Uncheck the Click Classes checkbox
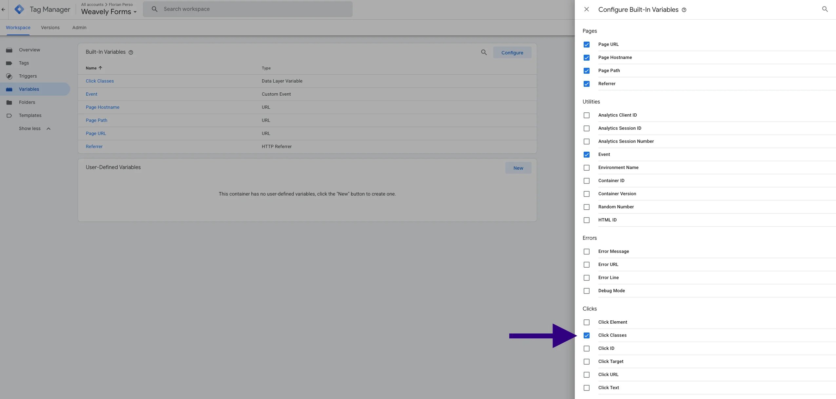 (587, 335)
